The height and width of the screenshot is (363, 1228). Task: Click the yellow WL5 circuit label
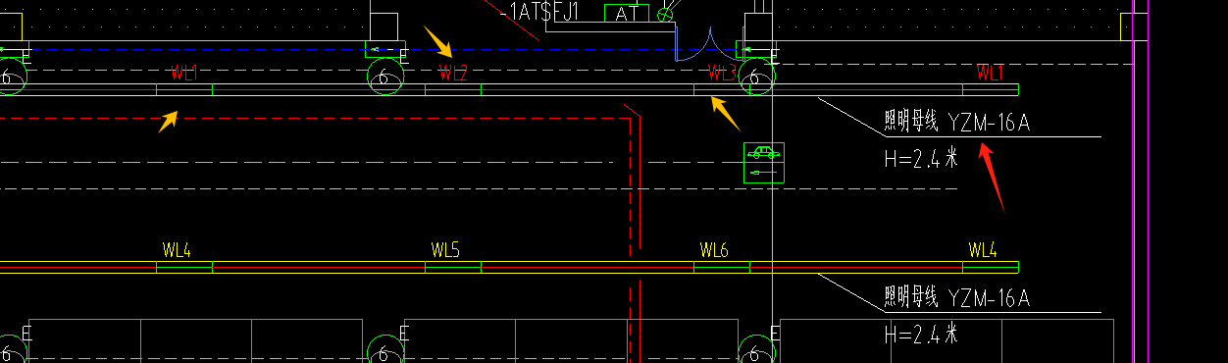[x=445, y=250]
